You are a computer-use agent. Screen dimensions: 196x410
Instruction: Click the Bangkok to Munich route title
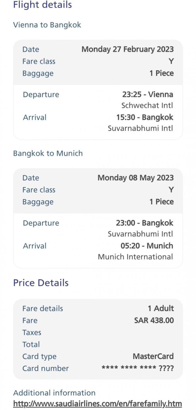(x=48, y=153)
